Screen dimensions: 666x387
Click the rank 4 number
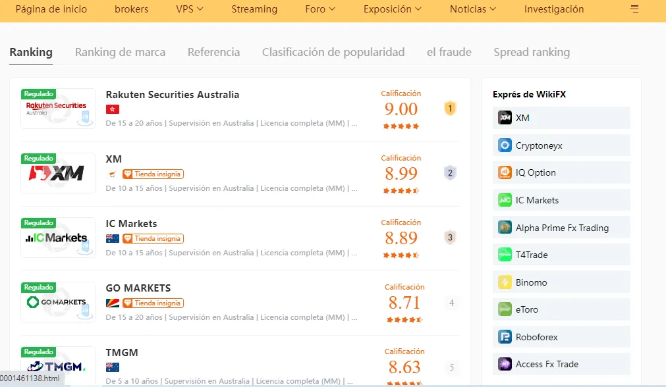click(451, 303)
